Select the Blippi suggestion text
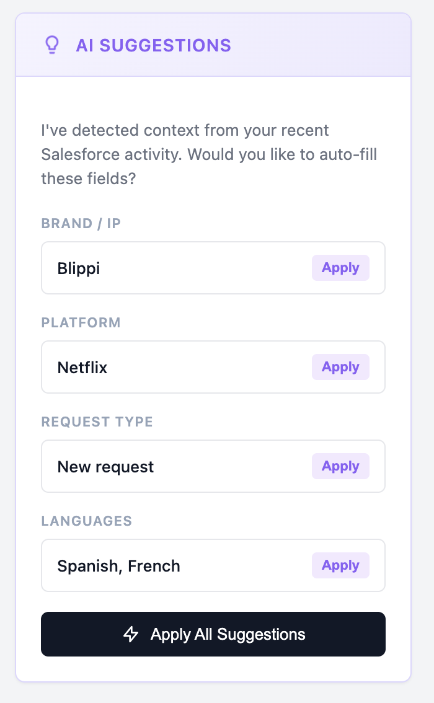Viewport: 434px width, 703px height. coord(79,268)
